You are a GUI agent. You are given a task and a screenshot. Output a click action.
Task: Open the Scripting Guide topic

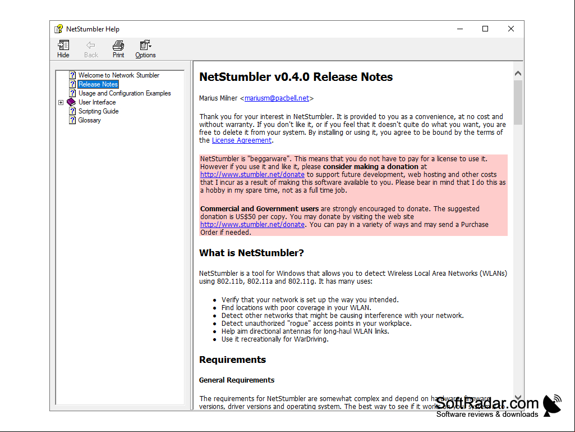click(x=98, y=111)
